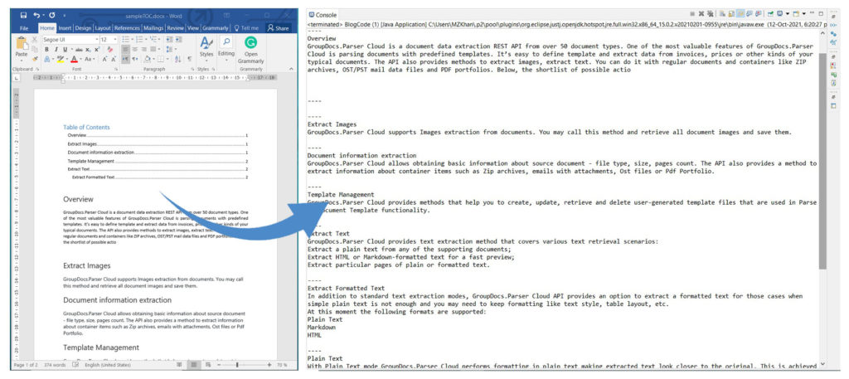Open the References ribbon tab
The width and height of the screenshot is (849, 379).
coord(125,27)
